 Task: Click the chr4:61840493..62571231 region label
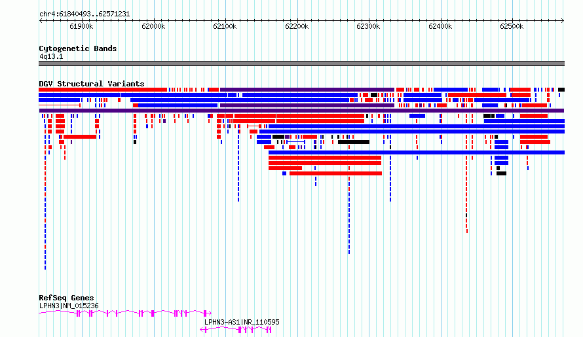click(x=85, y=14)
